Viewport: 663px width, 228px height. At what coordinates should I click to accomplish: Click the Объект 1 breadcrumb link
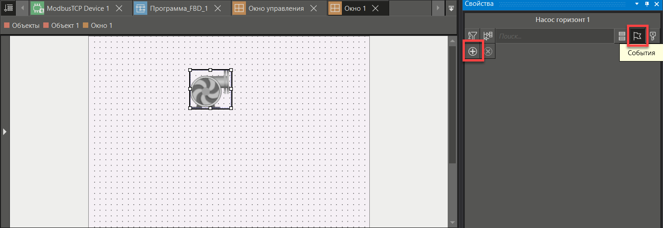65,26
